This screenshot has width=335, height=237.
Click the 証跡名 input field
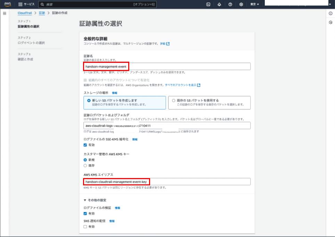pos(167,67)
